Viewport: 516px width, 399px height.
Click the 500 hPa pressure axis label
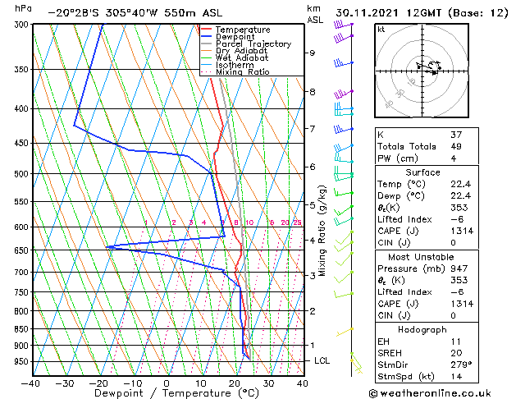tap(21, 174)
